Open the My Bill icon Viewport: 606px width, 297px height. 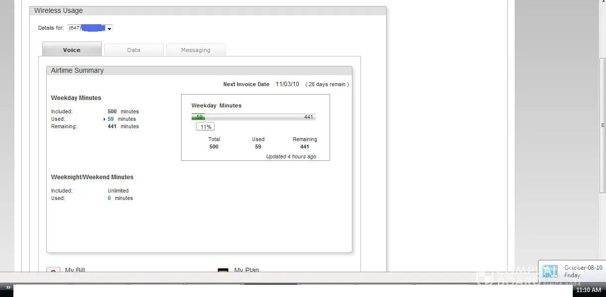53,270
